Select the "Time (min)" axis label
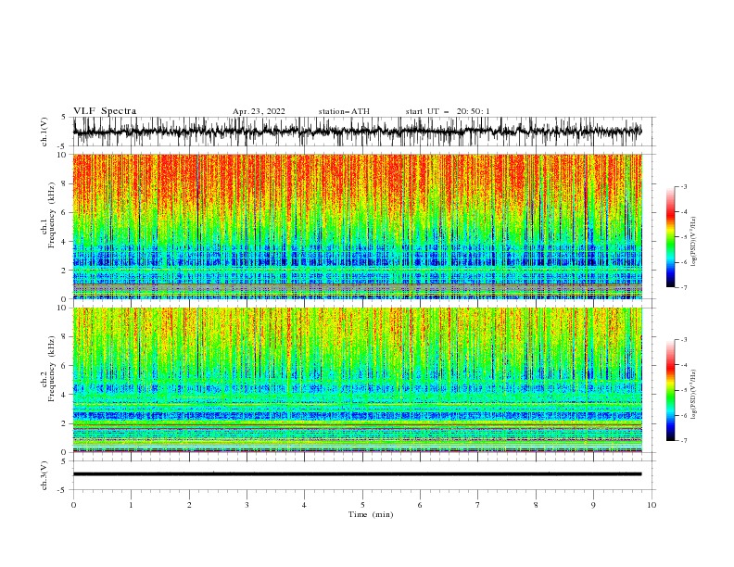The image size is (734, 567). coord(371,514)
